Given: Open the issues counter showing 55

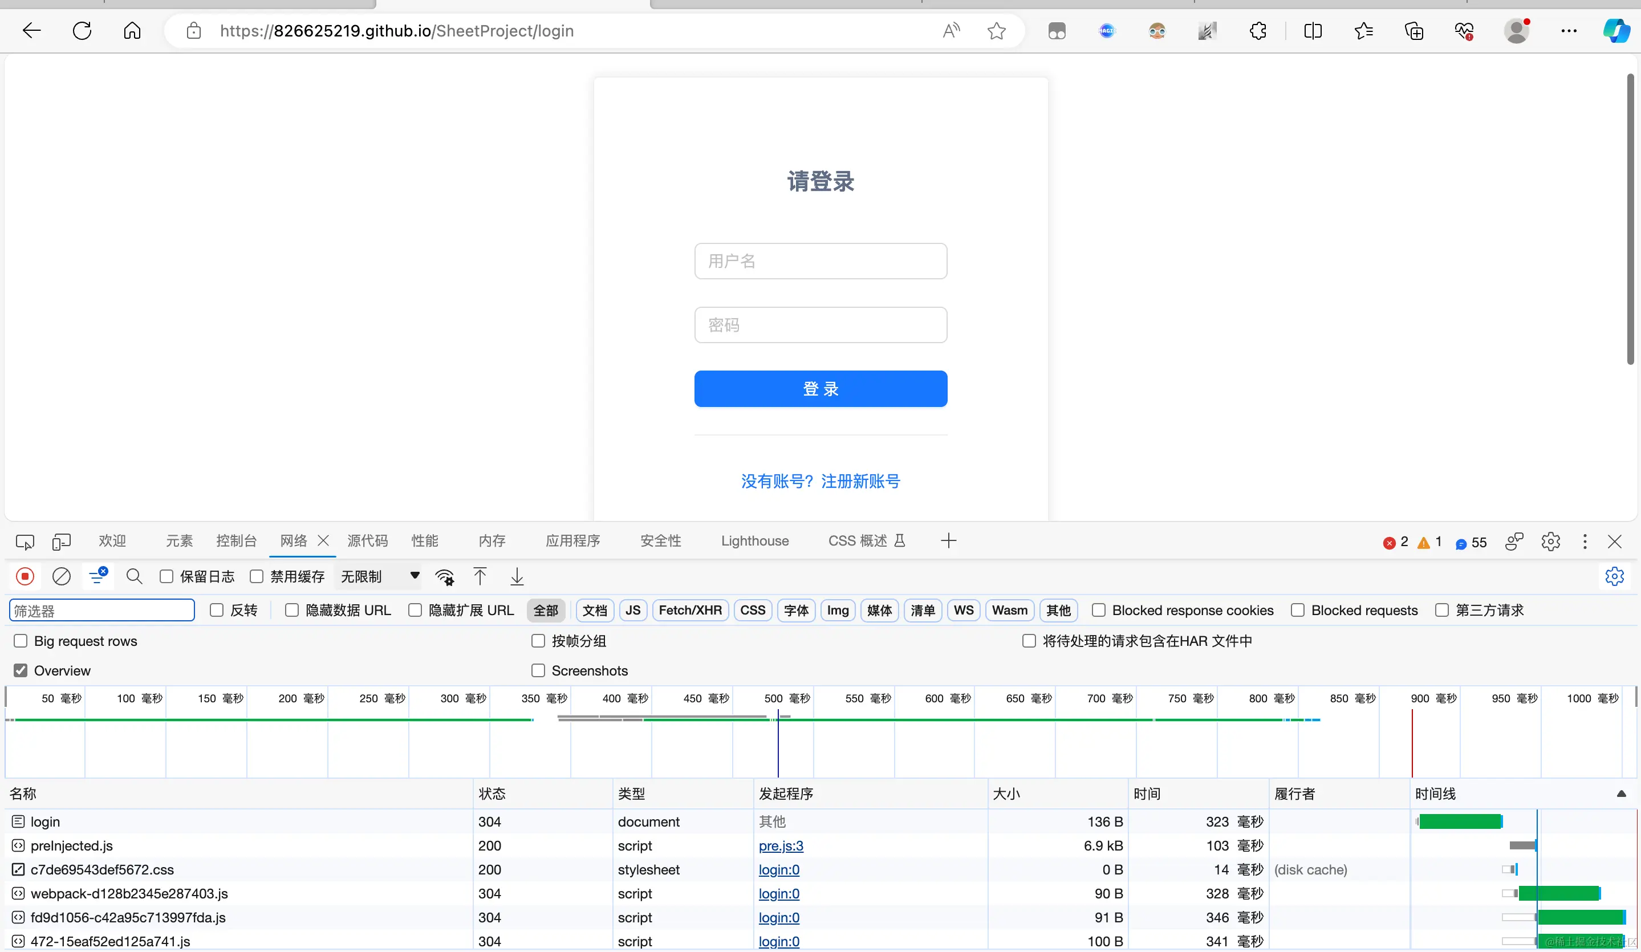Looking at the screenshot, I should (1471, 543).
